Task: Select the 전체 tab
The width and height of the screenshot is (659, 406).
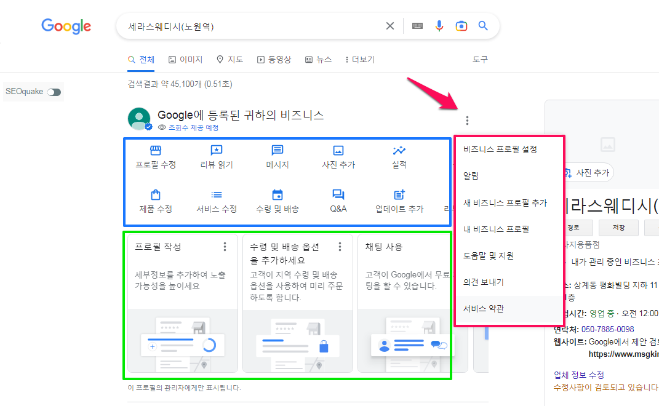Action: pos(142,60)
